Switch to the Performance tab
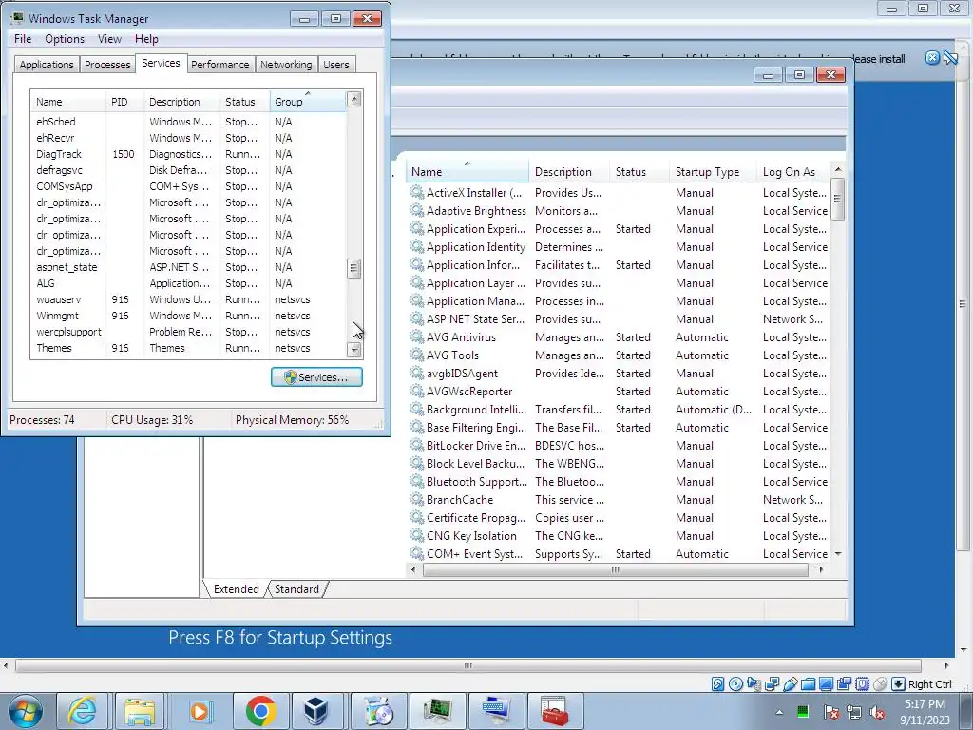The width and height of the screenshot is (973, 730). [219, 65]
